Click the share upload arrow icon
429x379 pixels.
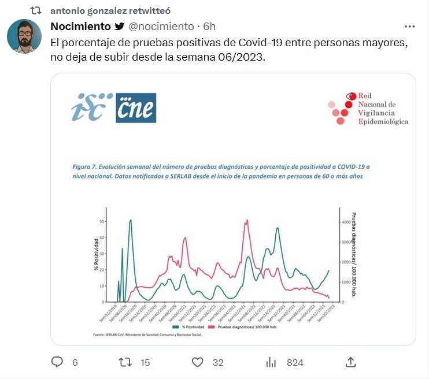[x=350, y=362]
